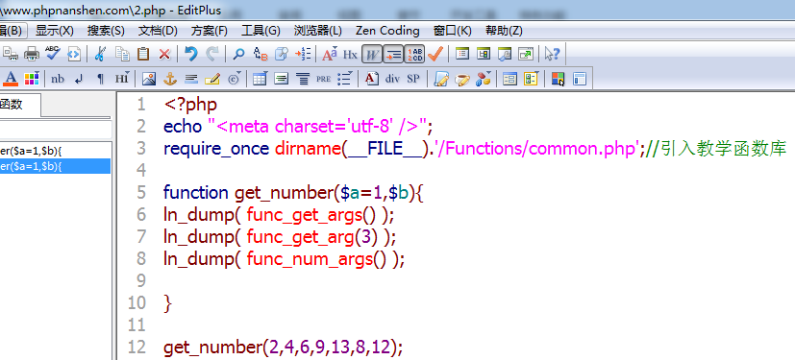Image resolution: width=795 pixels, height=360 pixels.
Task: Click the coffee cup applet icon
Action: (x=461, y=79)
